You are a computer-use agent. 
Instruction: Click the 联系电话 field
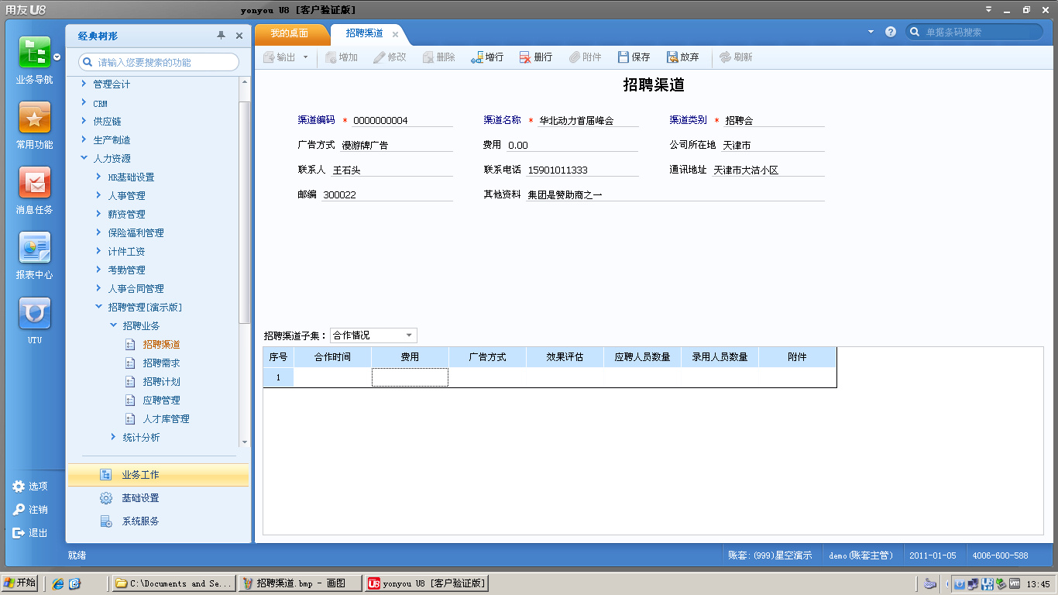[582, 170]
